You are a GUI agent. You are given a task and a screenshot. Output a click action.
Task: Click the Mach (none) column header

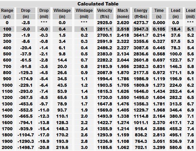(123, 13)
